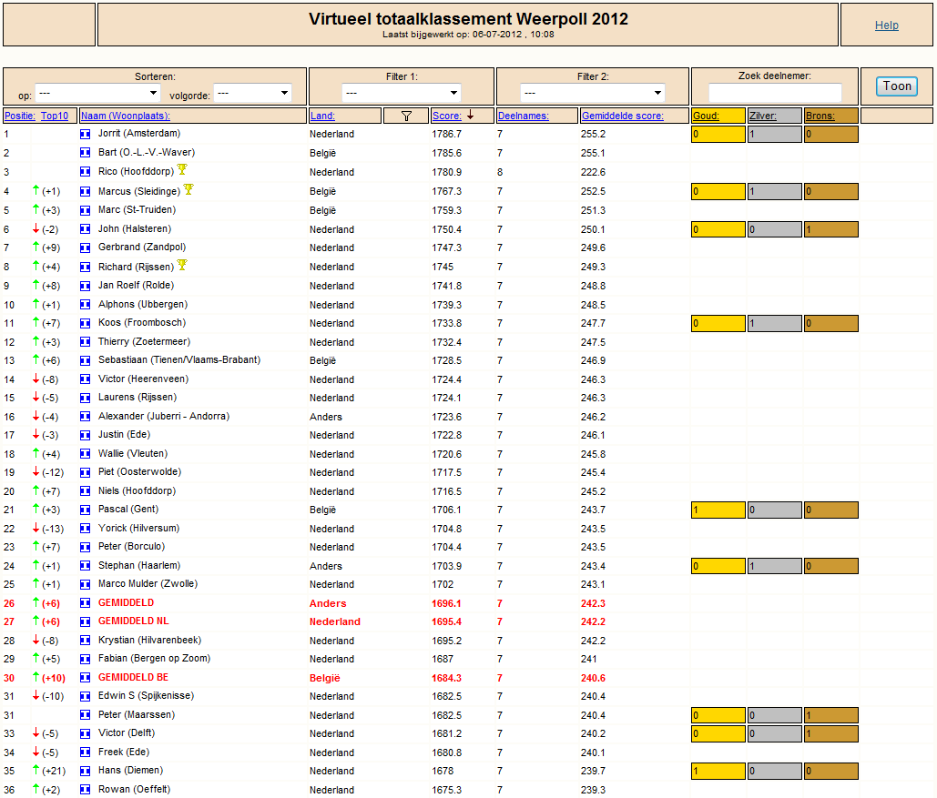Click John (Halsteren)'s bronze medal box

tap(831, 229)
